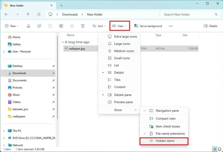223x152 pixels.
Task: Close the New folder tab
Action: pyautogui.click(x=52, y=5)
